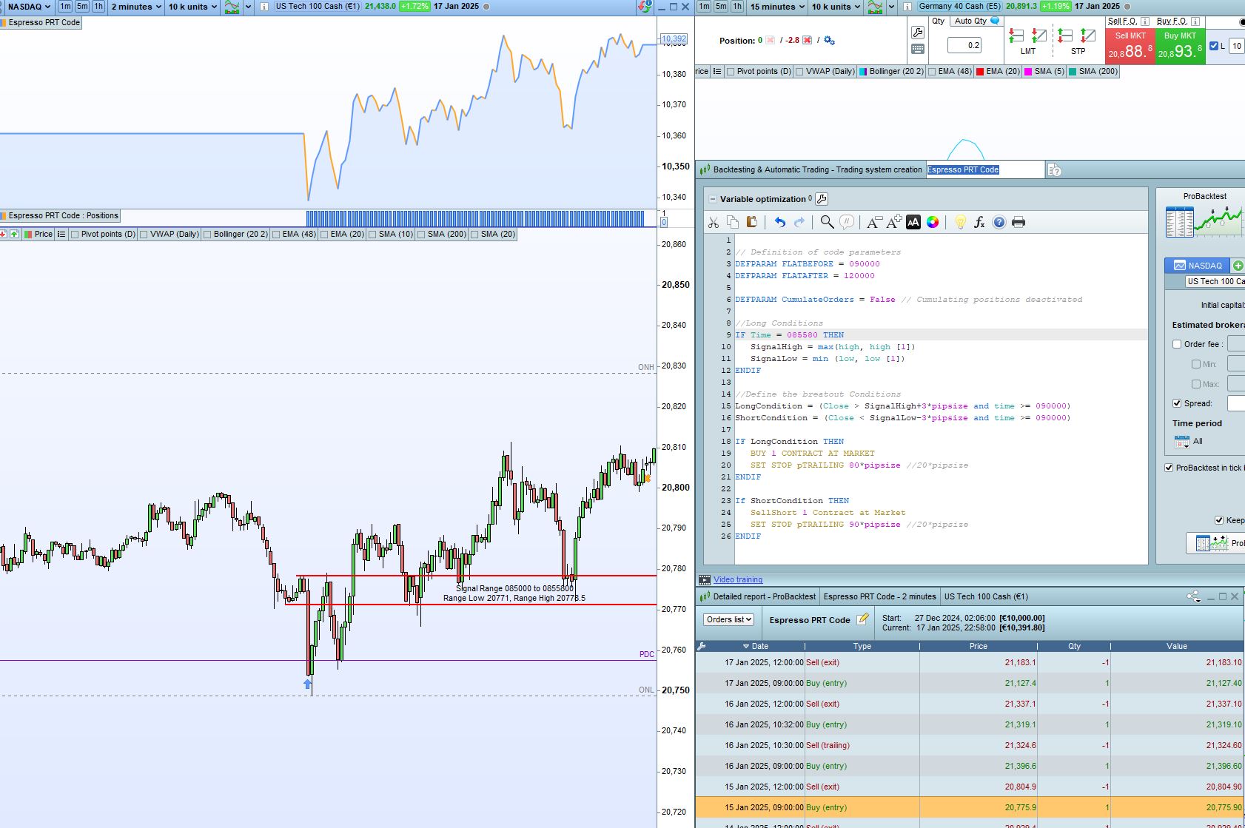Sort orders by the Type column header

coord(862,646)
